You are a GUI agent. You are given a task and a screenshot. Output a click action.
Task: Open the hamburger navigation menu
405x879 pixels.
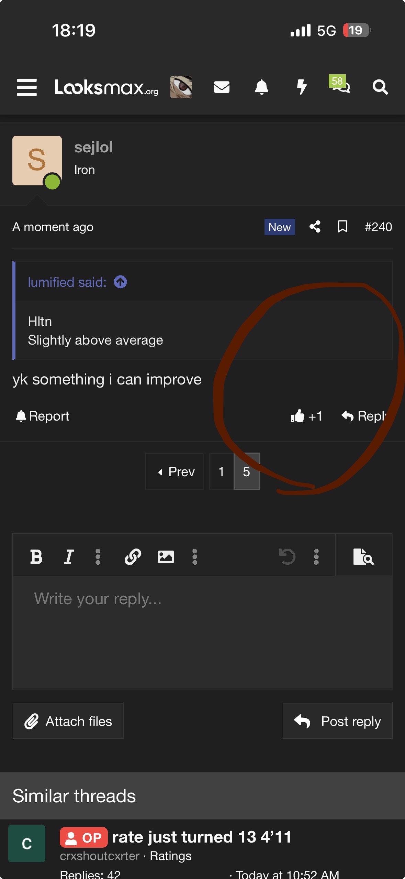(x=27, y=87)
